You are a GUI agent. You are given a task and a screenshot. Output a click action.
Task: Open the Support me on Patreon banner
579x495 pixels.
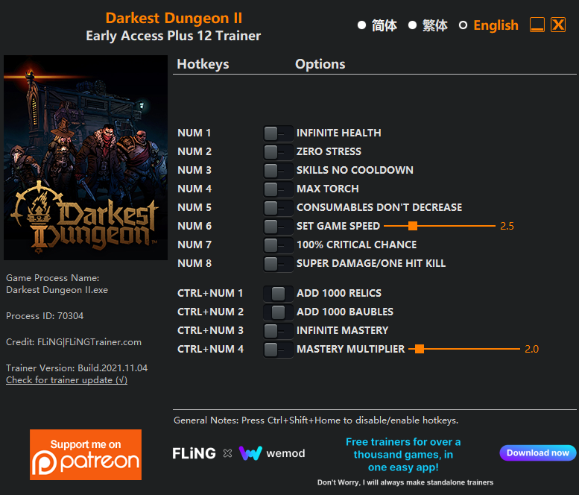[x=86, y=455]
